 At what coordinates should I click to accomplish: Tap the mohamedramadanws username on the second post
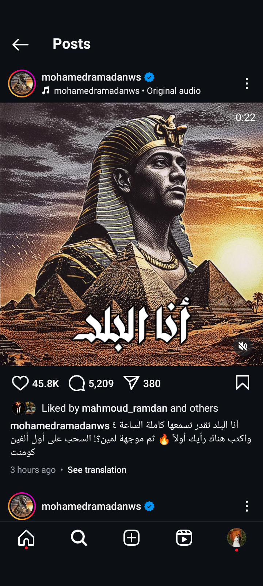point(91,506)
